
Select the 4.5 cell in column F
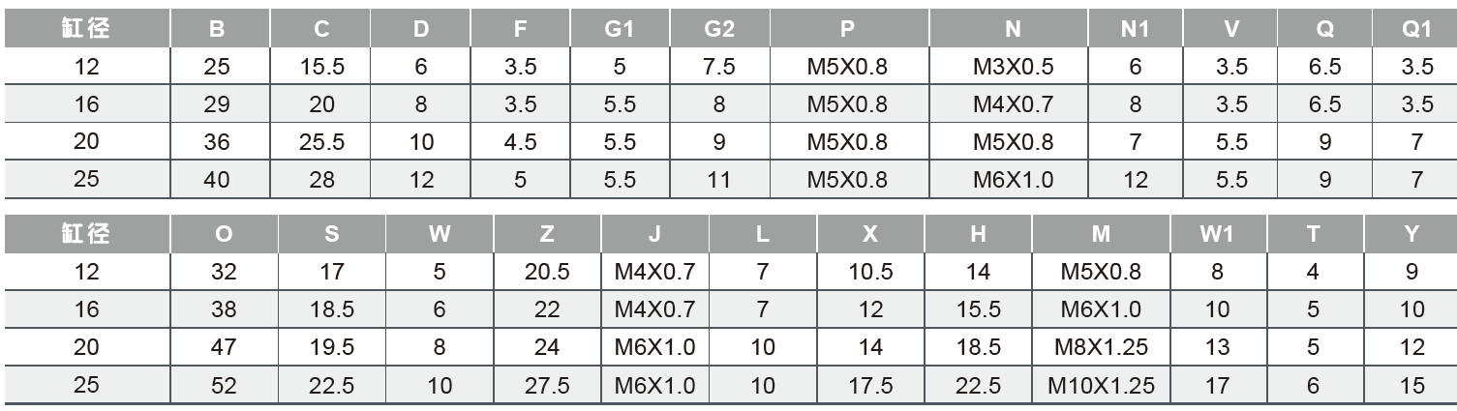coord(521,142)
